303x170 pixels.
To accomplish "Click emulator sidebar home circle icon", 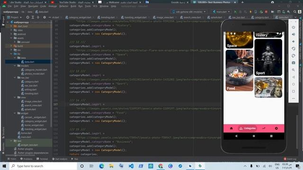I will (294, 84).
